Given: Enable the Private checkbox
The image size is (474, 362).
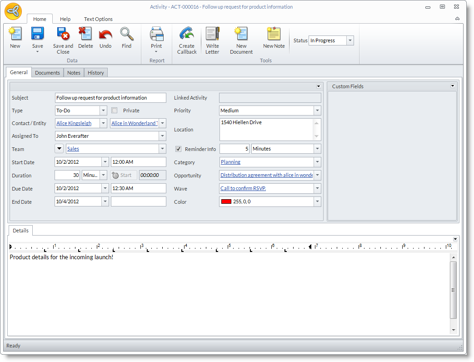Looking at the screenshot, I should click(115, 111).
